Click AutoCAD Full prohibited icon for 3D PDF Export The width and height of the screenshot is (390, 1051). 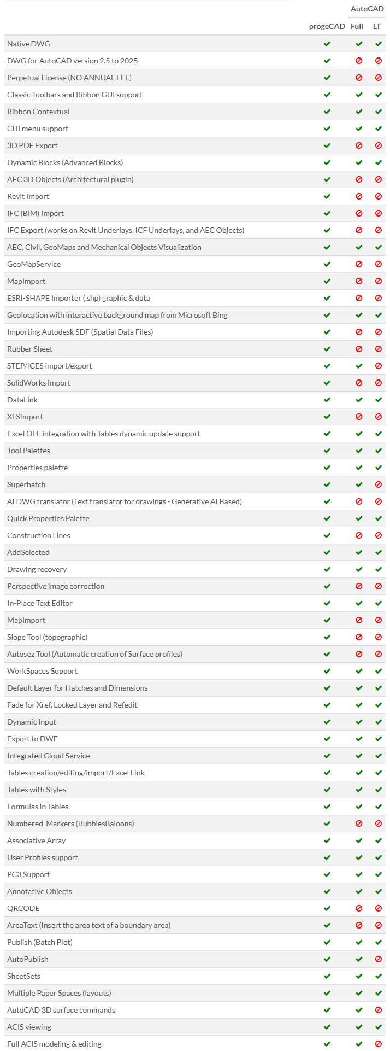tap(359, 145)
